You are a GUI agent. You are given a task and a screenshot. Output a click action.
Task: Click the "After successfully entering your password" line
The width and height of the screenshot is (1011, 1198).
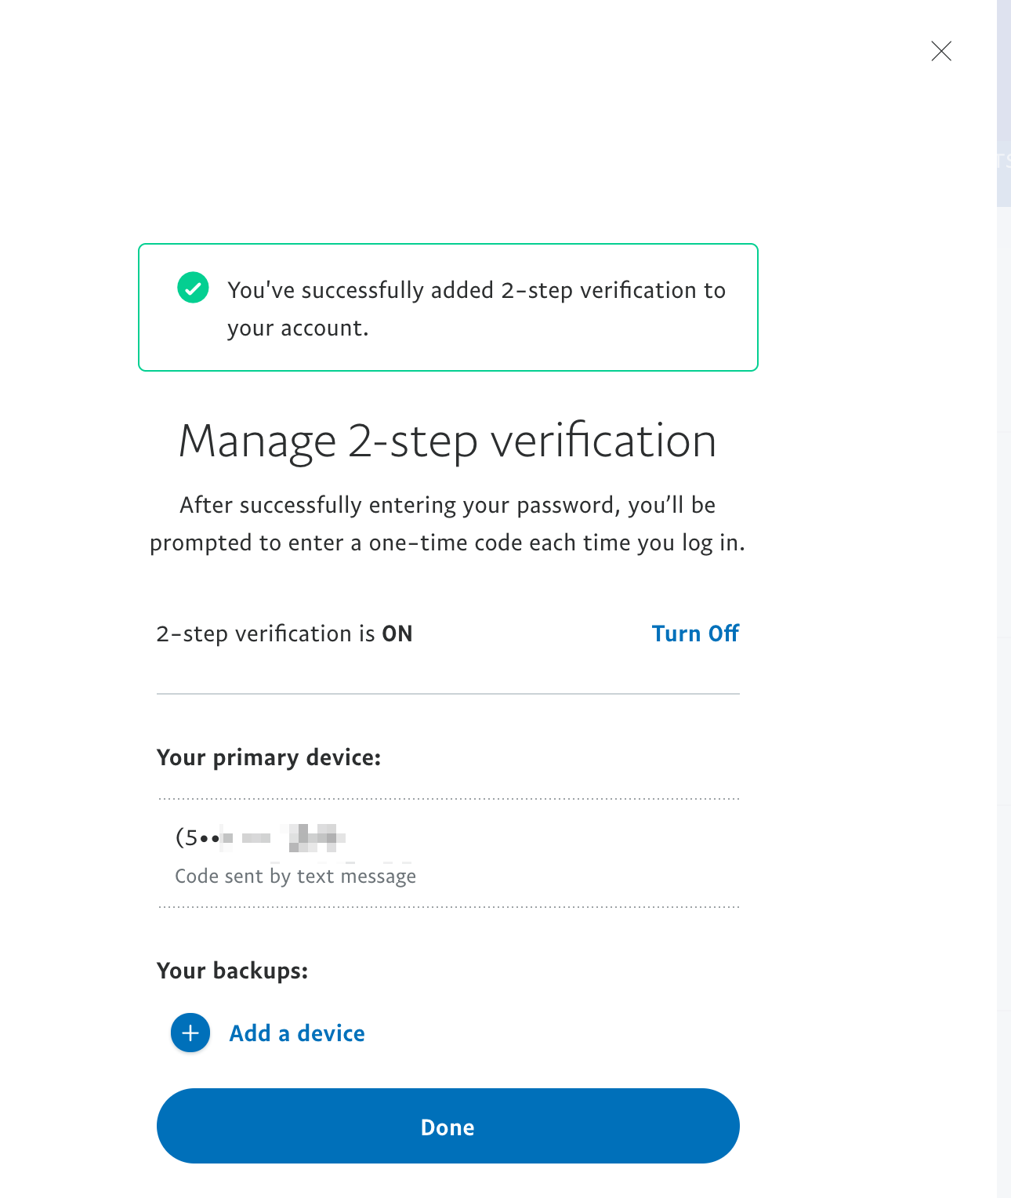[x=448, y=505]
